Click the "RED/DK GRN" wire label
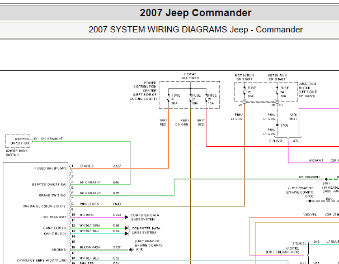This screenshot has width=339, height=264. click(x=182, y=122)
